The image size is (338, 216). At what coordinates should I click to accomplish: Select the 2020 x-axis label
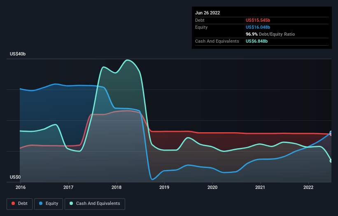click(x=212, y=187)
